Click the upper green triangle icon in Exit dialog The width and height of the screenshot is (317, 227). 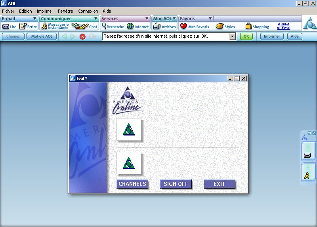click(x=129, y=130)
